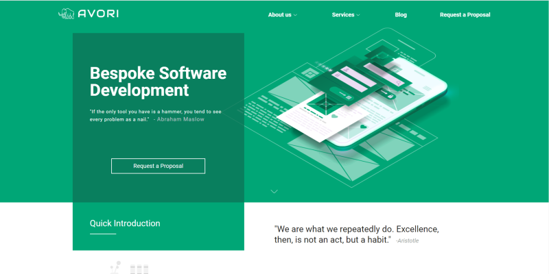
Task: Click the Quick Introduction heading
Action: (125, 223)
